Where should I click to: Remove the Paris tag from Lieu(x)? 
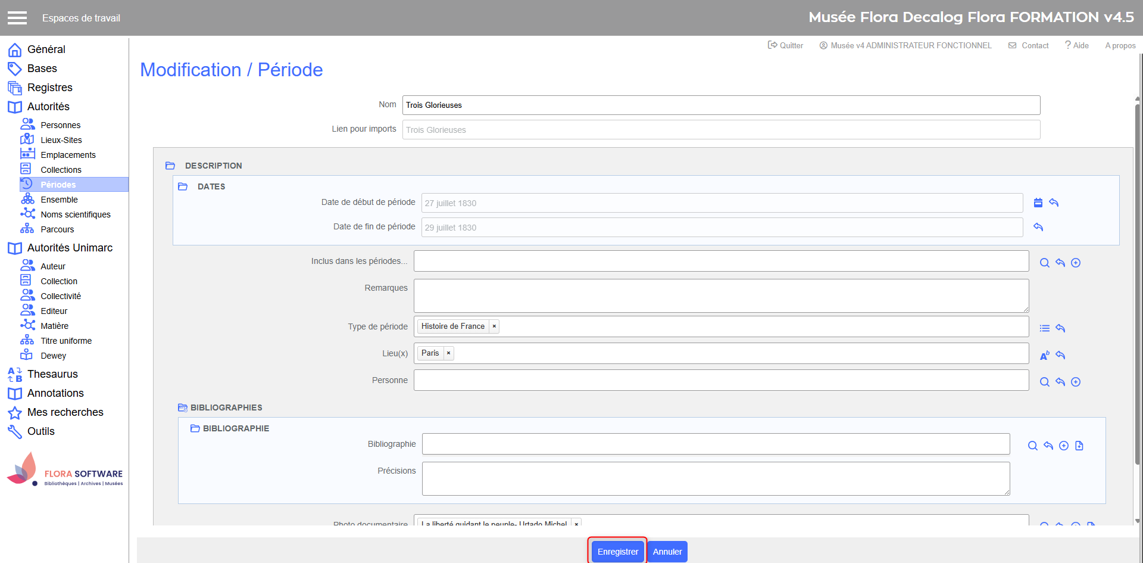tap(448, 353)
